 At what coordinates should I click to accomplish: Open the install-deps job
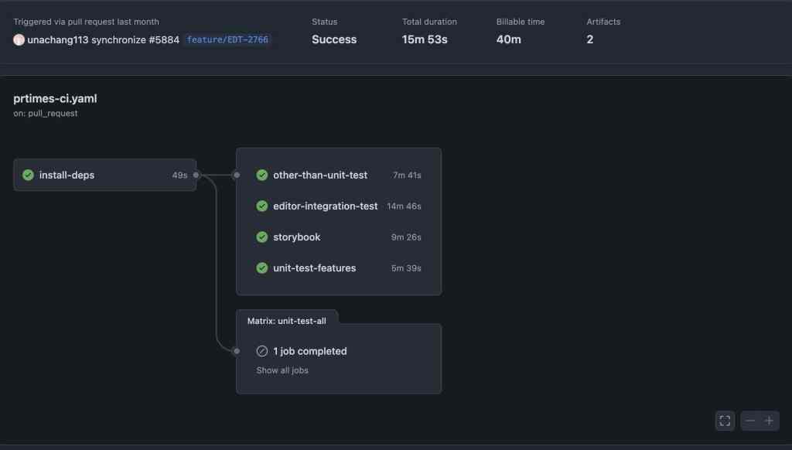67,176
